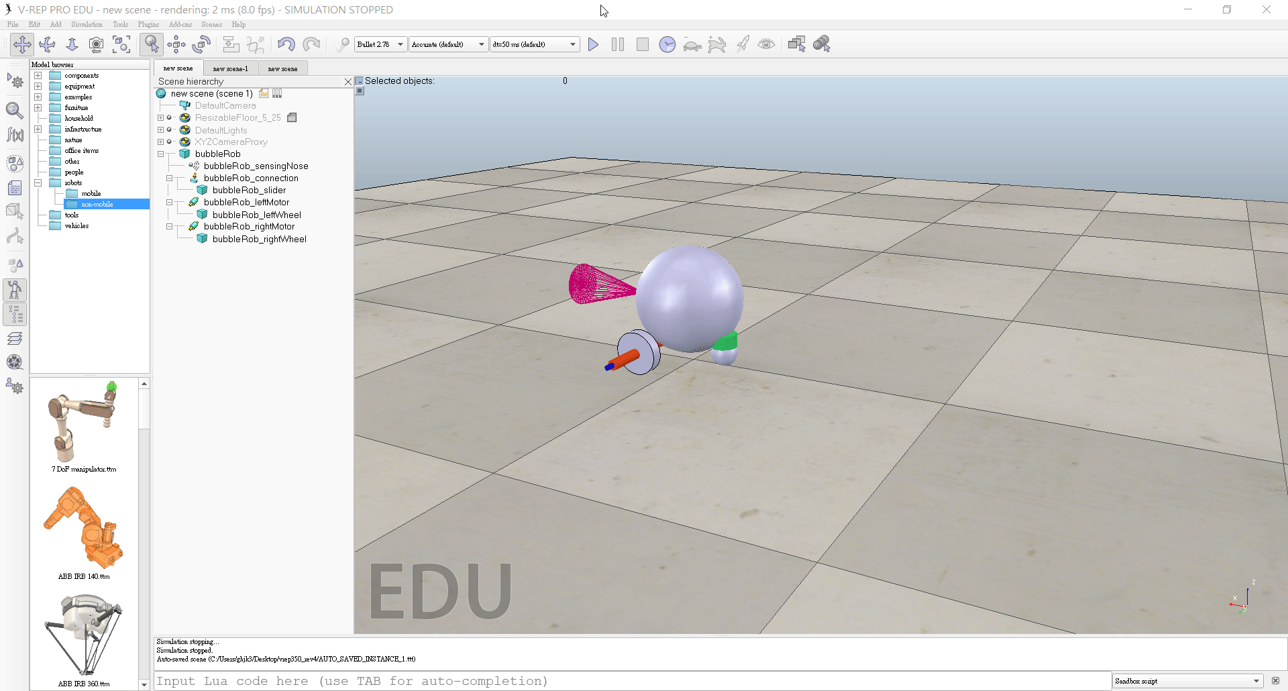
Task: Start the simulation with the play button
Action: click(593, 44)
